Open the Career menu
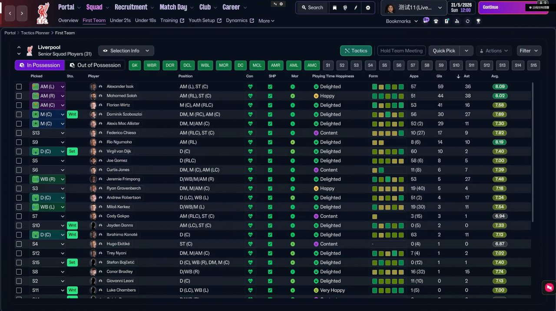 coord(234,7)
